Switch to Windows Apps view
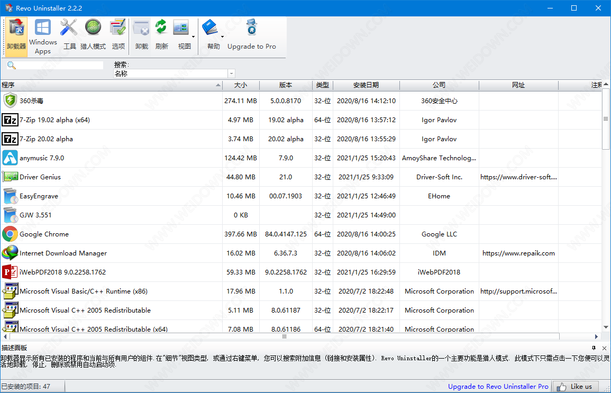Screen dimensions: 611x393 (43, 36)
